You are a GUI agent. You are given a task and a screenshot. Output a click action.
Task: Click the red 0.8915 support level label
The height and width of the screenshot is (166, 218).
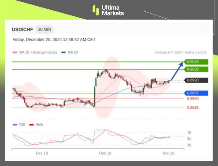click(193, 108)
